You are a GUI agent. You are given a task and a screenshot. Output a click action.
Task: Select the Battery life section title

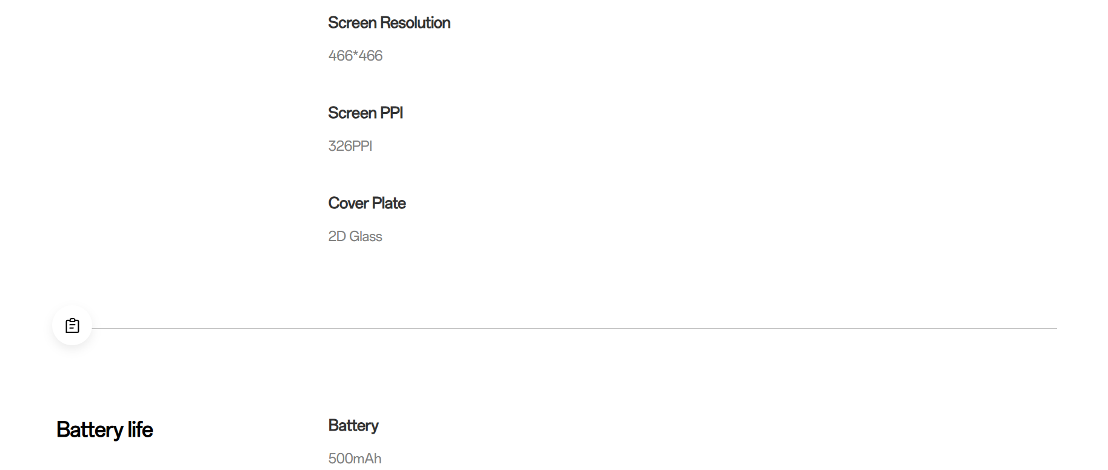pos(105,429)
